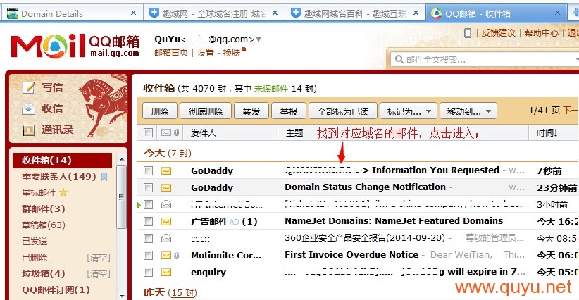579x300 pixels.
Task: Click the receive mail envelope icon
Action: point(28,109)
